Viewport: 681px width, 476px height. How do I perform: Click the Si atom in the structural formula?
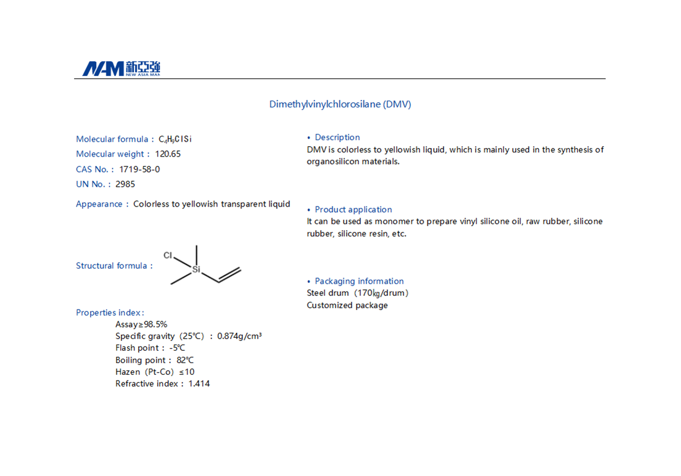[x=196, y=269]
